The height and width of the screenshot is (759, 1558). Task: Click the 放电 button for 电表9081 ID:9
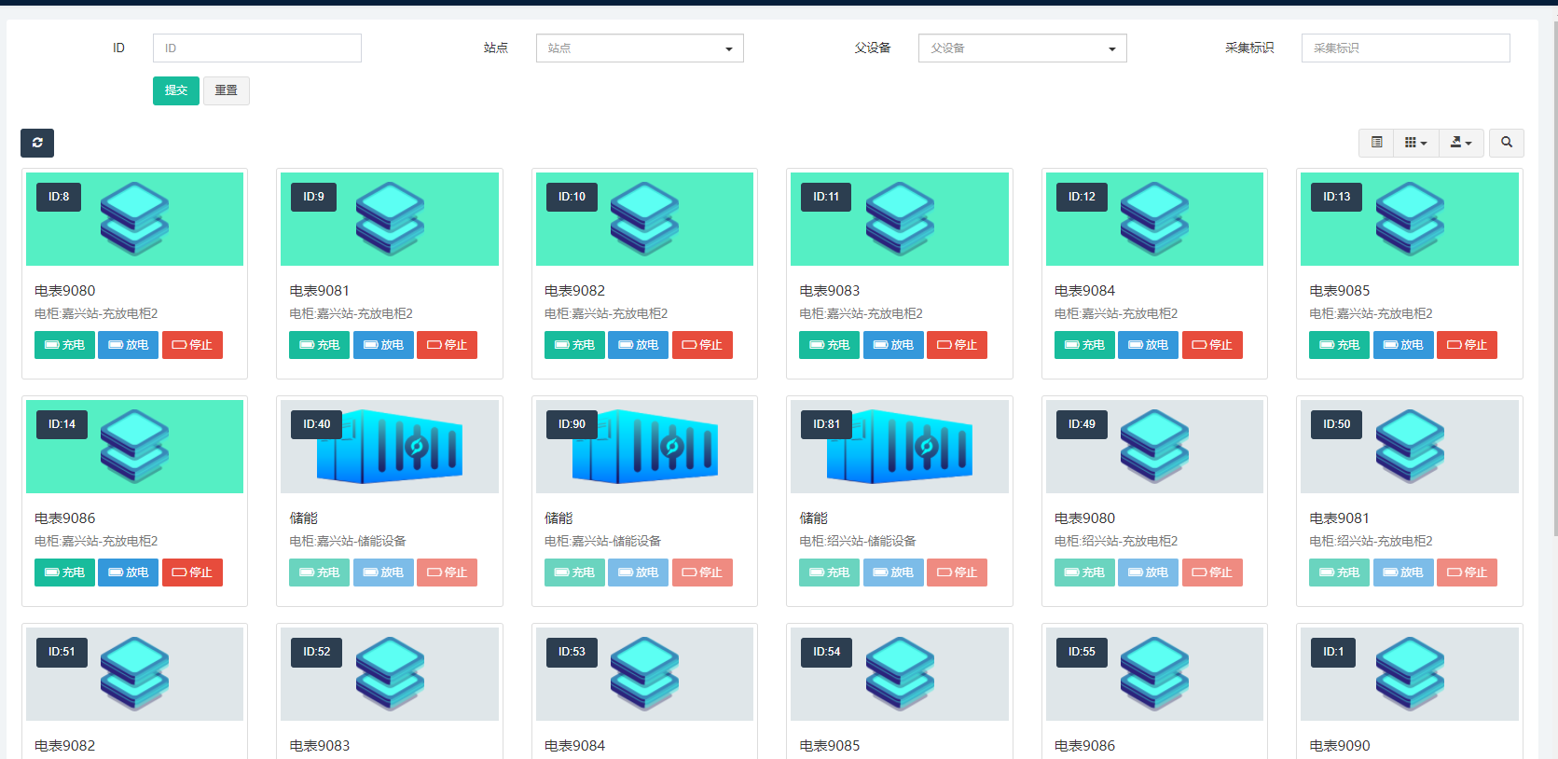[383, 345]
